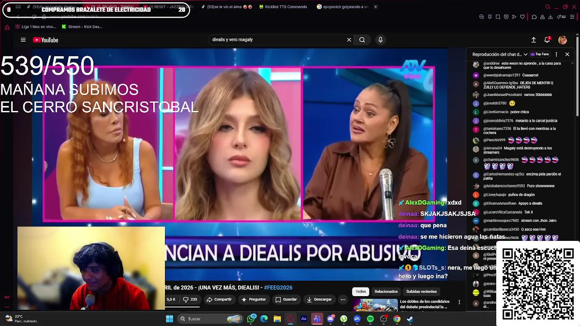
Task: Expand the 'Reproducción del chat' dropdown
Action: click(x=500, y=54)
